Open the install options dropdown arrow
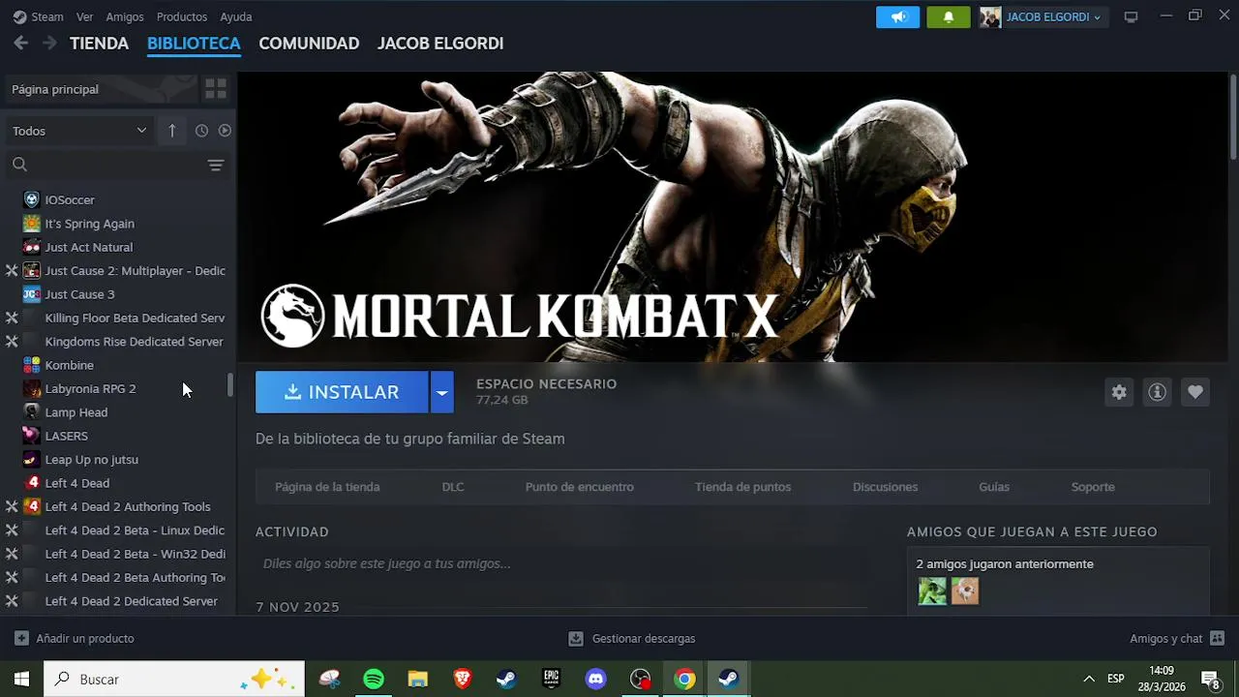The height and width of the screenshot is (697, 1239). click(x=441, y=392)
